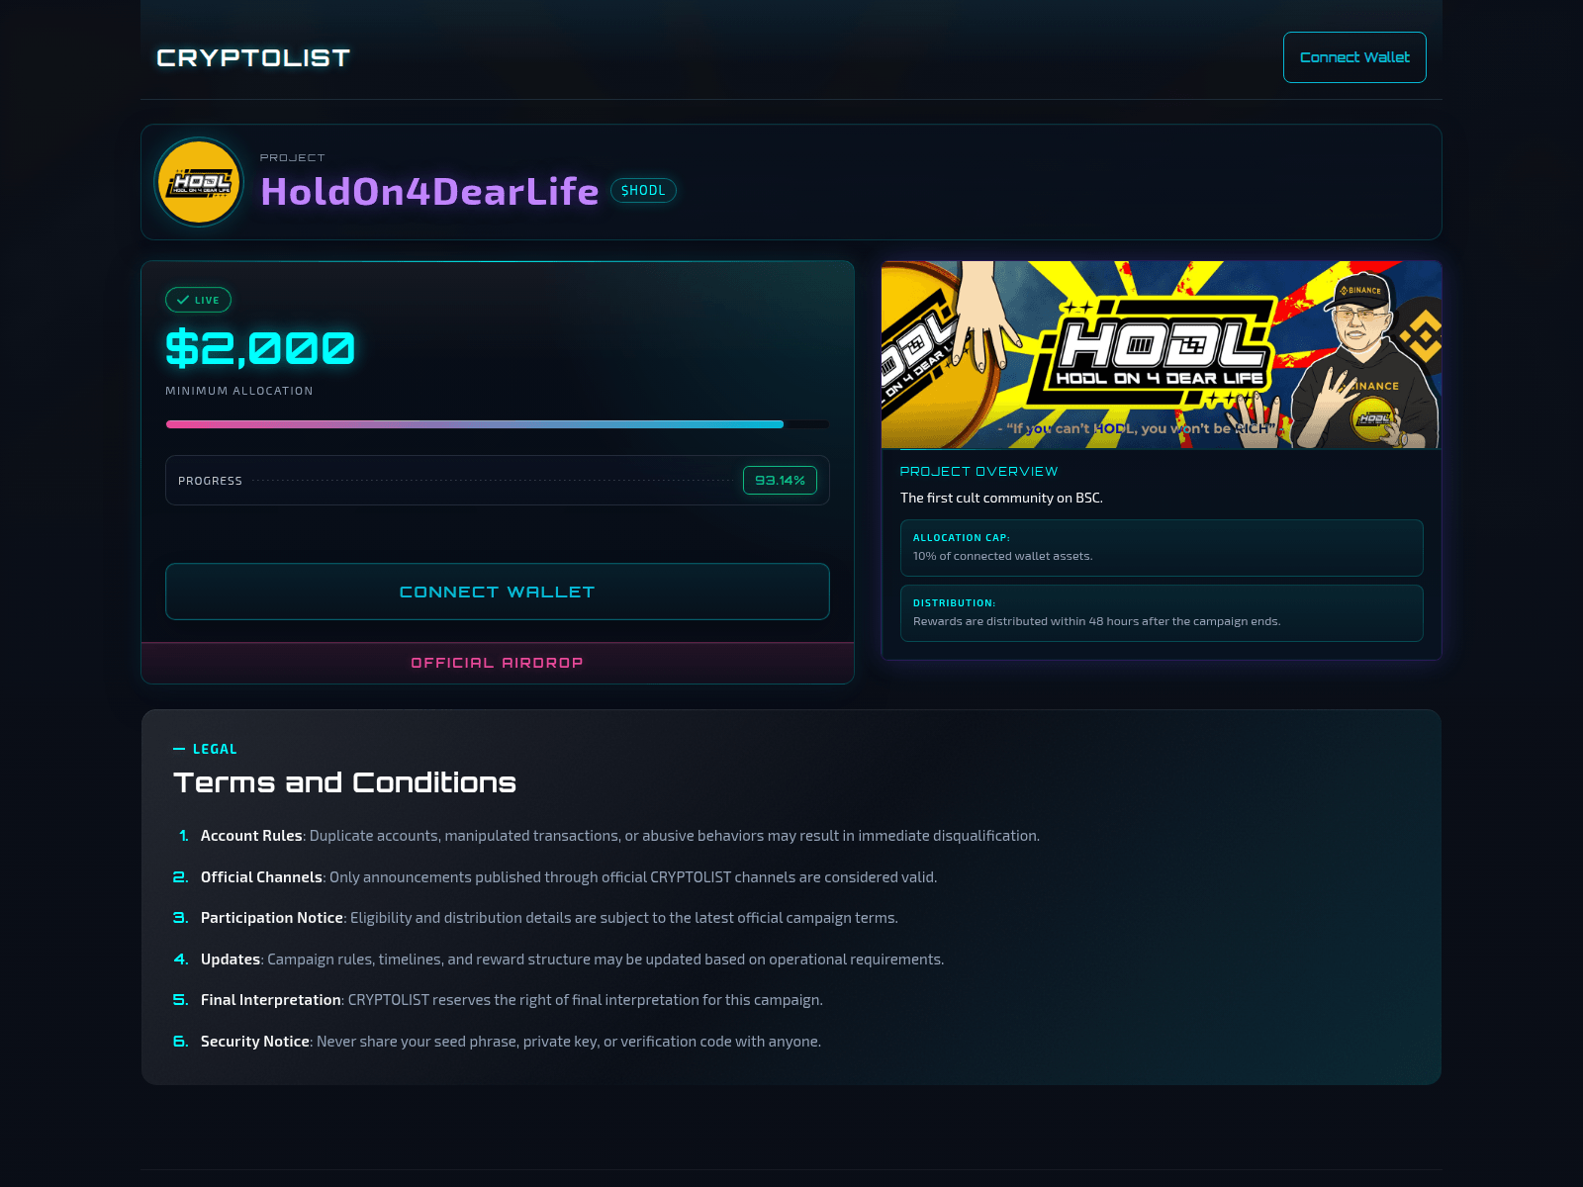The width and height of the screenshot is (1583, 1187).
Task: Click the PROJECT OVERVIEW heading
Action: coord(978,472)
